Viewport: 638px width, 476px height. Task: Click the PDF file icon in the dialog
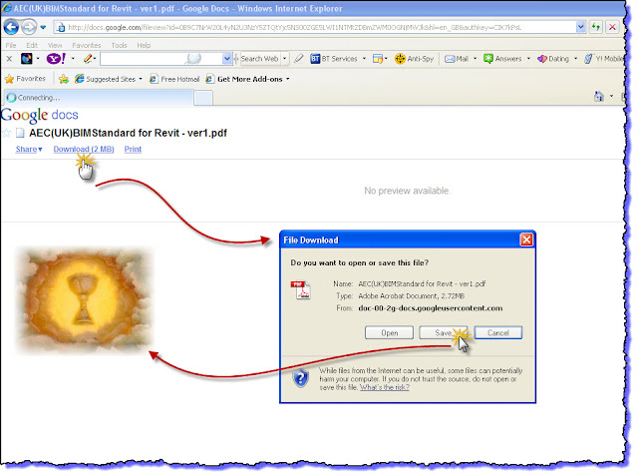[300, 290]
